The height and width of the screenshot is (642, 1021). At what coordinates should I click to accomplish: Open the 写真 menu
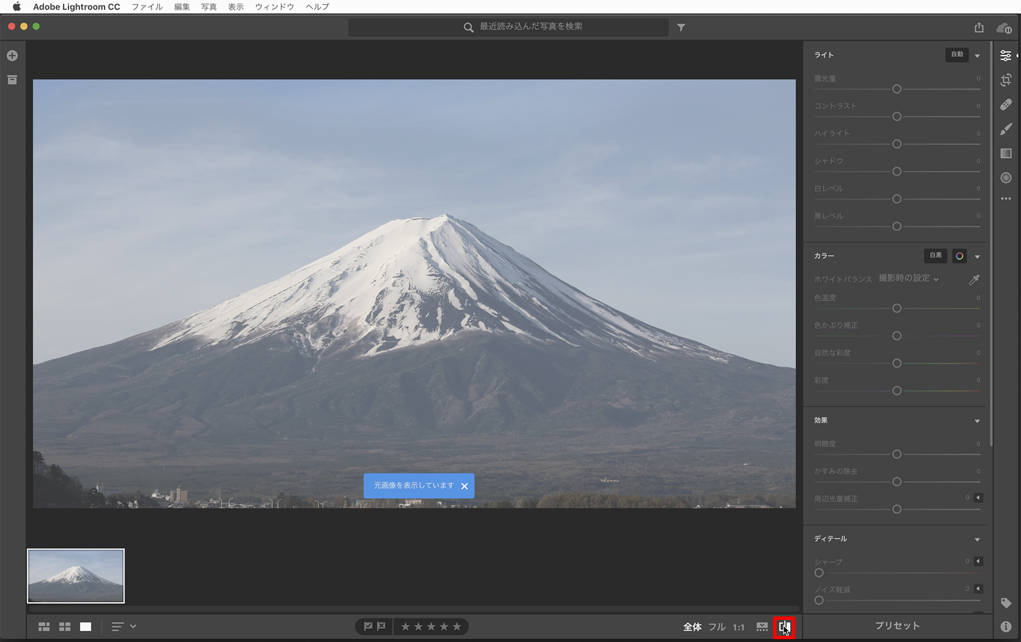(x=209, y=7)
